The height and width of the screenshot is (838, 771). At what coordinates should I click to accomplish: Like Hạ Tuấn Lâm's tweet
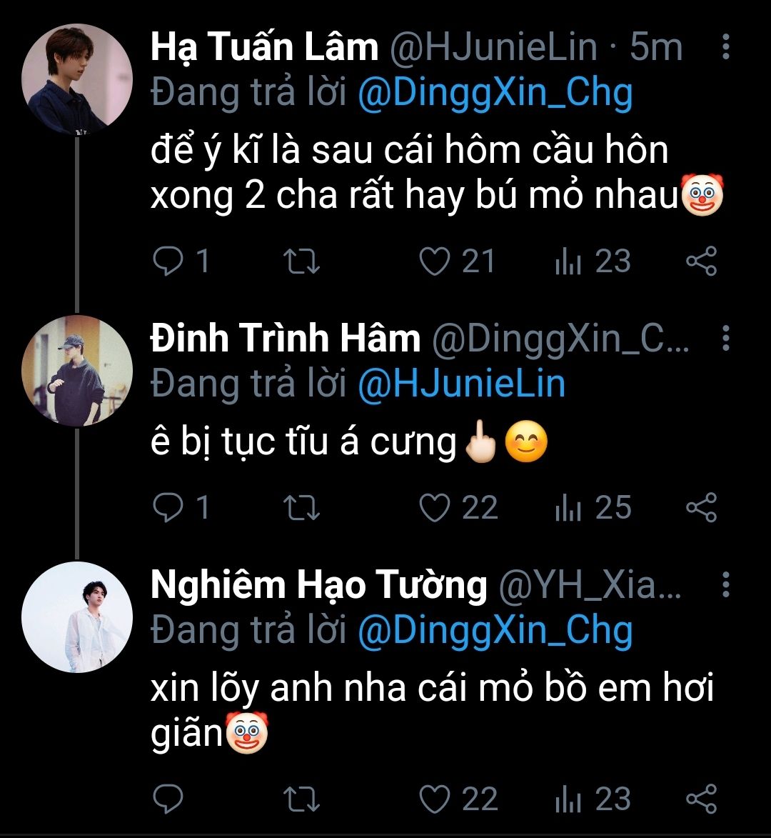(x=433, y=261)
